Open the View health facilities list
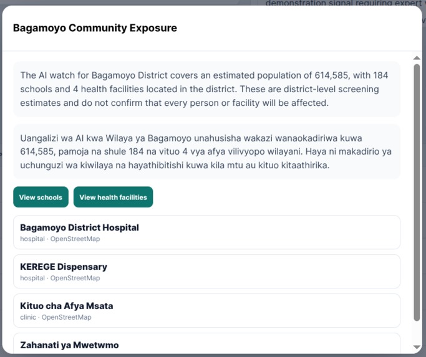 113,197
